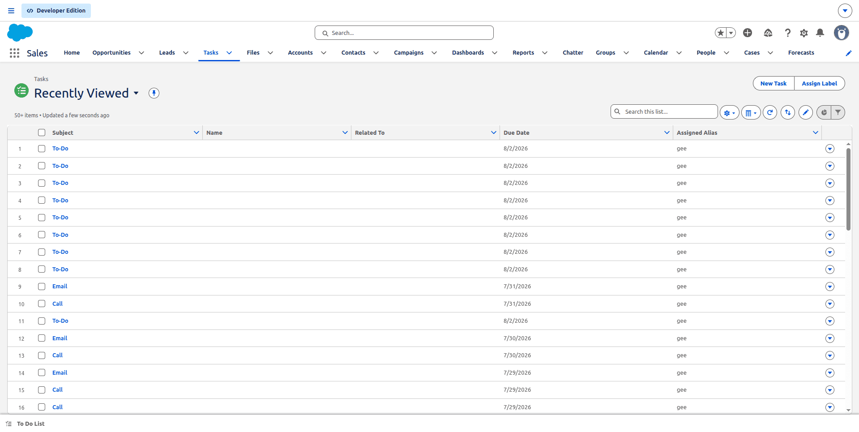Pin the Recently Viewed list view
This screenshot has width=859, height=432.
pyautogui.click(x=154, y=93)
